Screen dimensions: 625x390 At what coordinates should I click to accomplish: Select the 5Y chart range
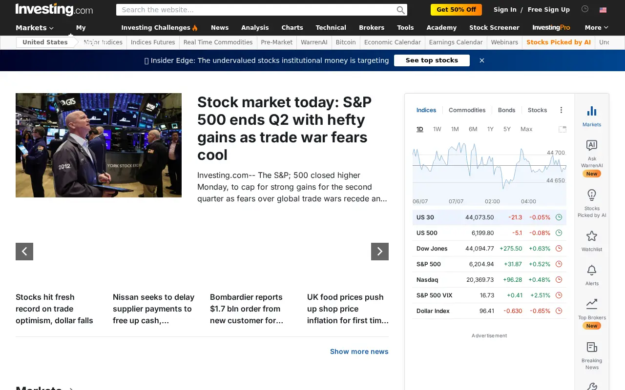(x=507, y=129)
